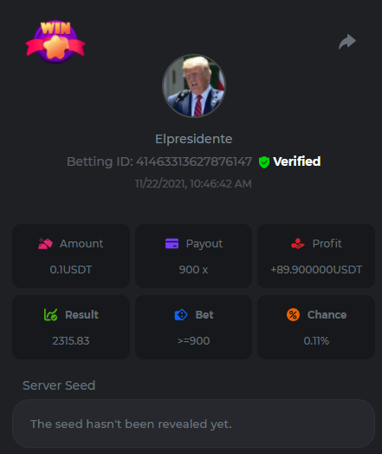Click the 0.11% chance value

316,341
